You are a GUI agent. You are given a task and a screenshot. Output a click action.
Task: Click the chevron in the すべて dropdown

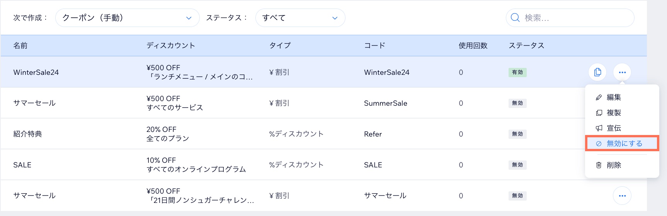coord(335,18)
